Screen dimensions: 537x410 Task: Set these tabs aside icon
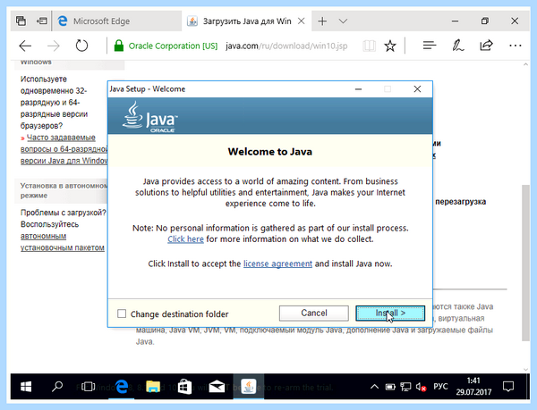(42, 21)
